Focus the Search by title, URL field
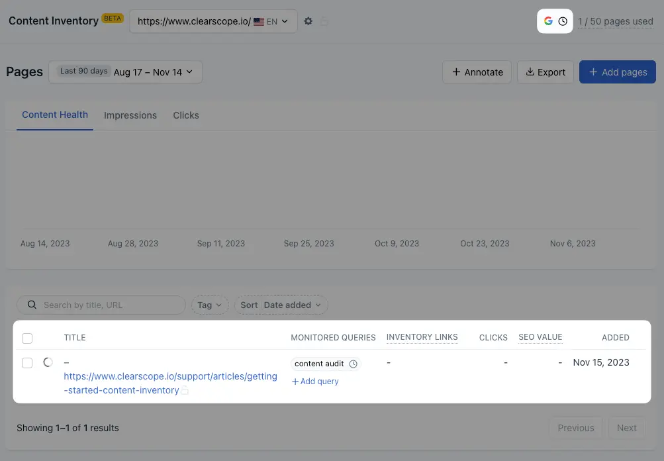664x461 pixels. tap(101, 305)
